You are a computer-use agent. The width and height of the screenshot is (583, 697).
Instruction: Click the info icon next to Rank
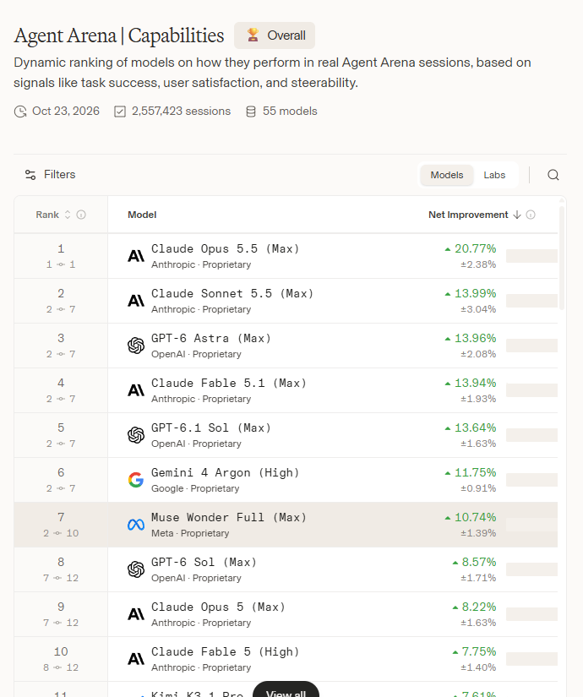[81, 215]
